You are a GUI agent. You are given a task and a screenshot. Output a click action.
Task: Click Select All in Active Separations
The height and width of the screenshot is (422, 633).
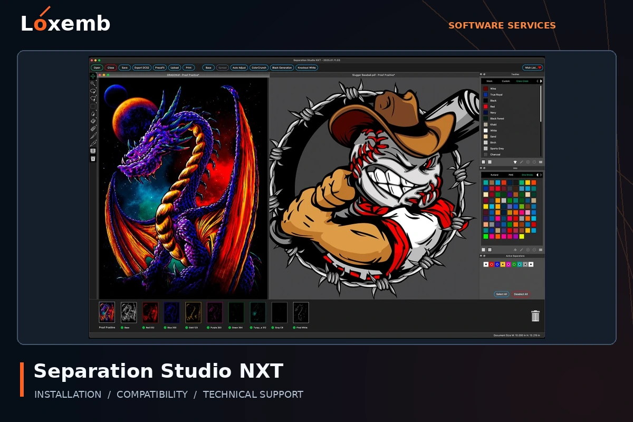pos(502,294)
